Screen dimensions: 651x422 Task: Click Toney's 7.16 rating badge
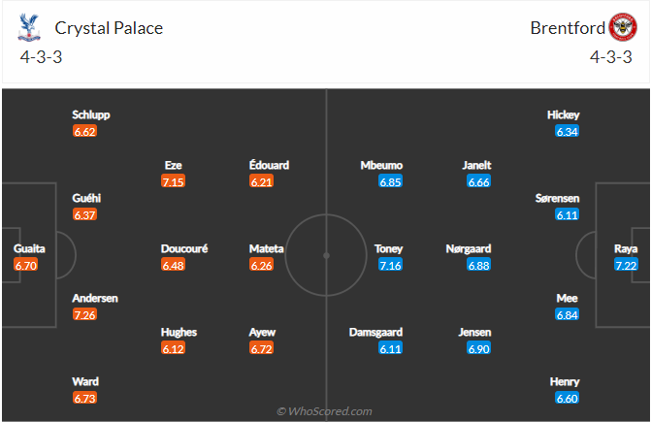(x=388, y=265)
